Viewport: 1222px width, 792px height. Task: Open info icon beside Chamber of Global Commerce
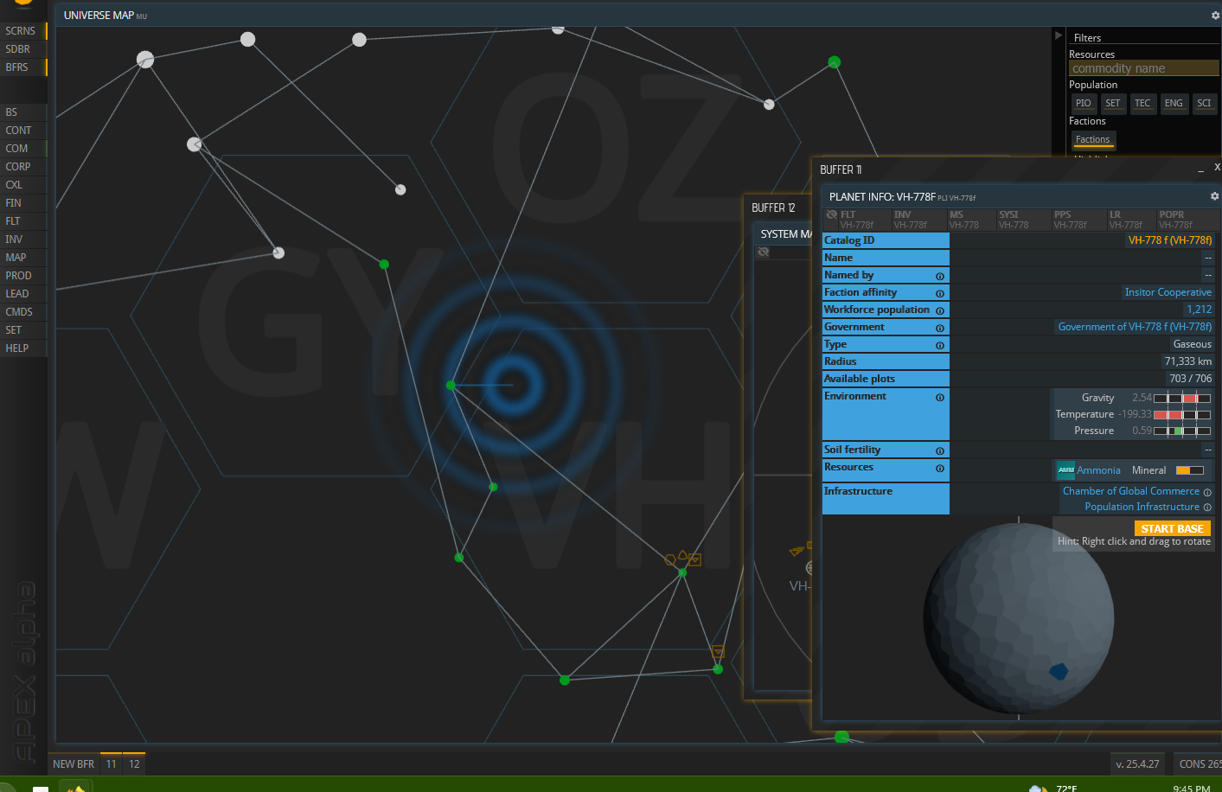tap(1207, 492)
